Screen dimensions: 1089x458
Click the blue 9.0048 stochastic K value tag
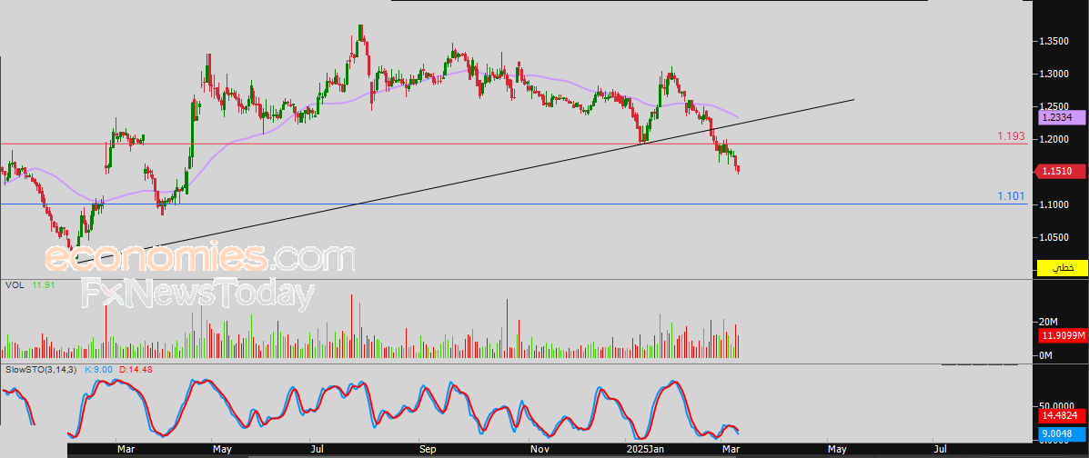coord(1059,434)
